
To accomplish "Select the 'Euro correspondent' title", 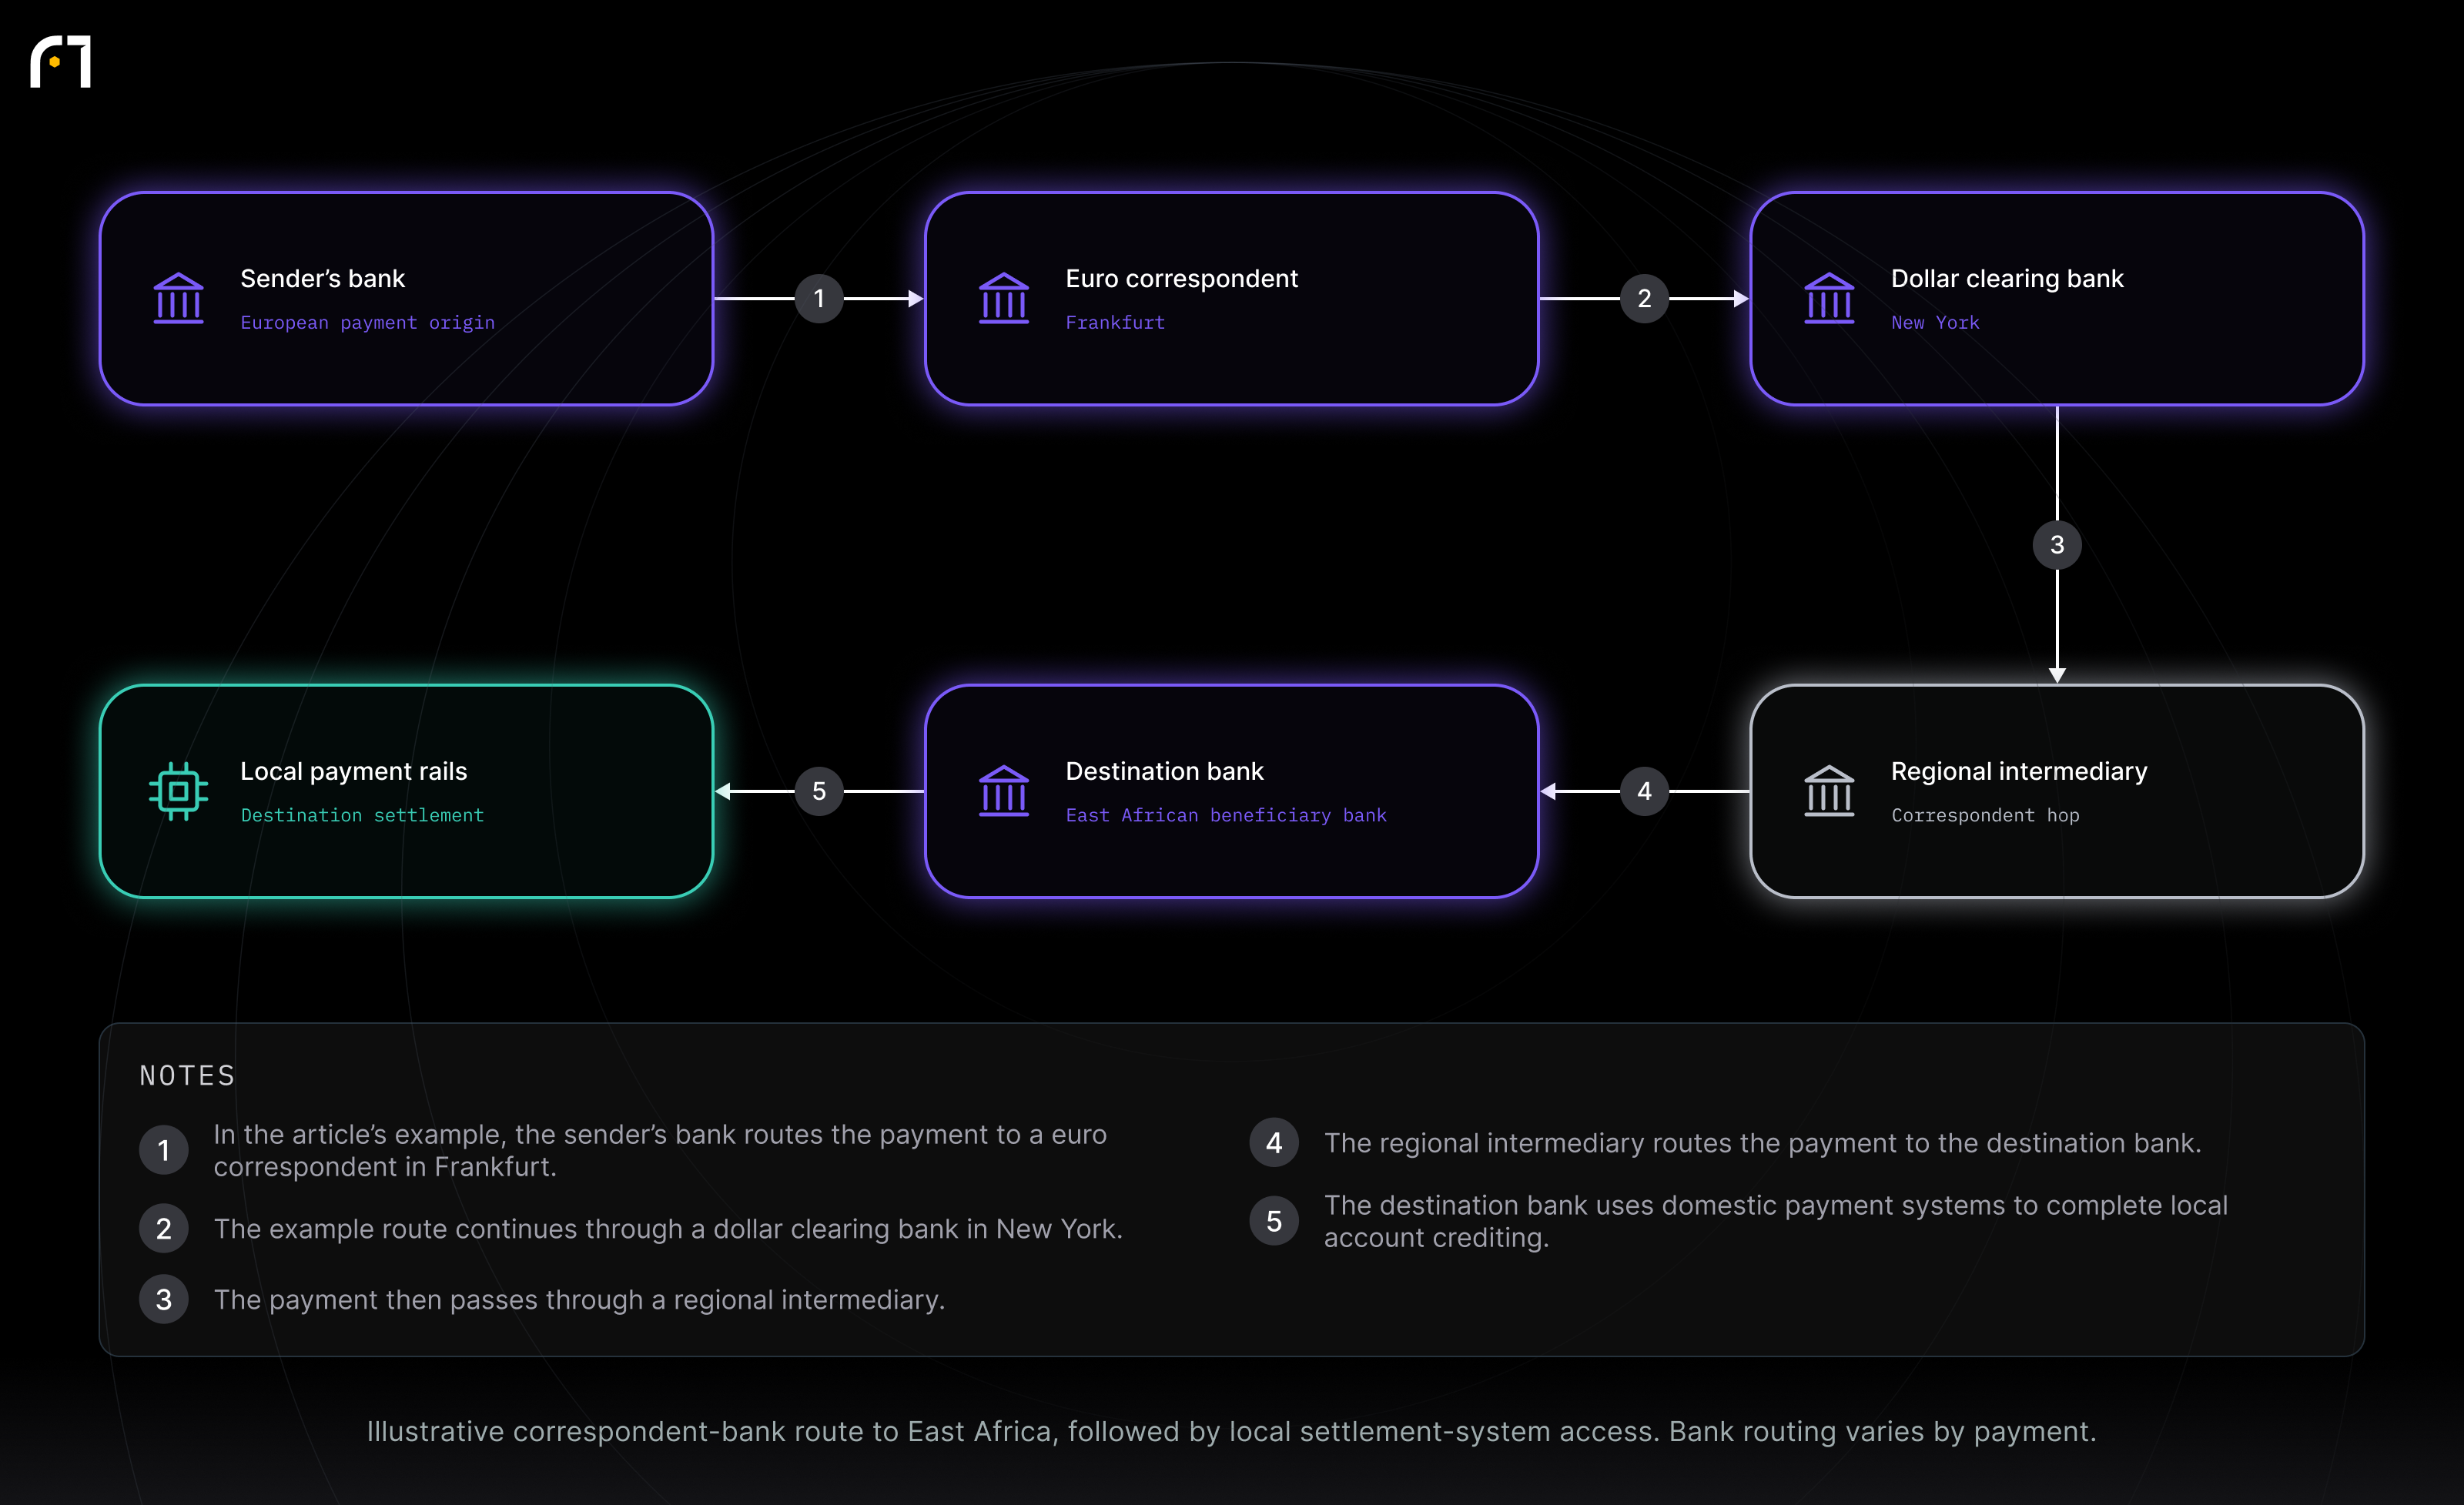I will [1181, 278].
